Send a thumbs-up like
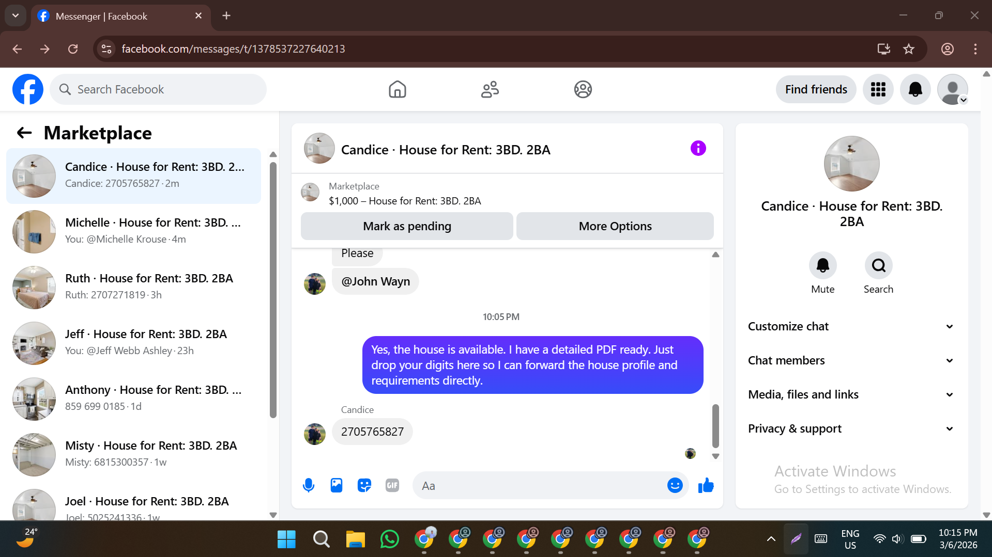 coord(706,485)
